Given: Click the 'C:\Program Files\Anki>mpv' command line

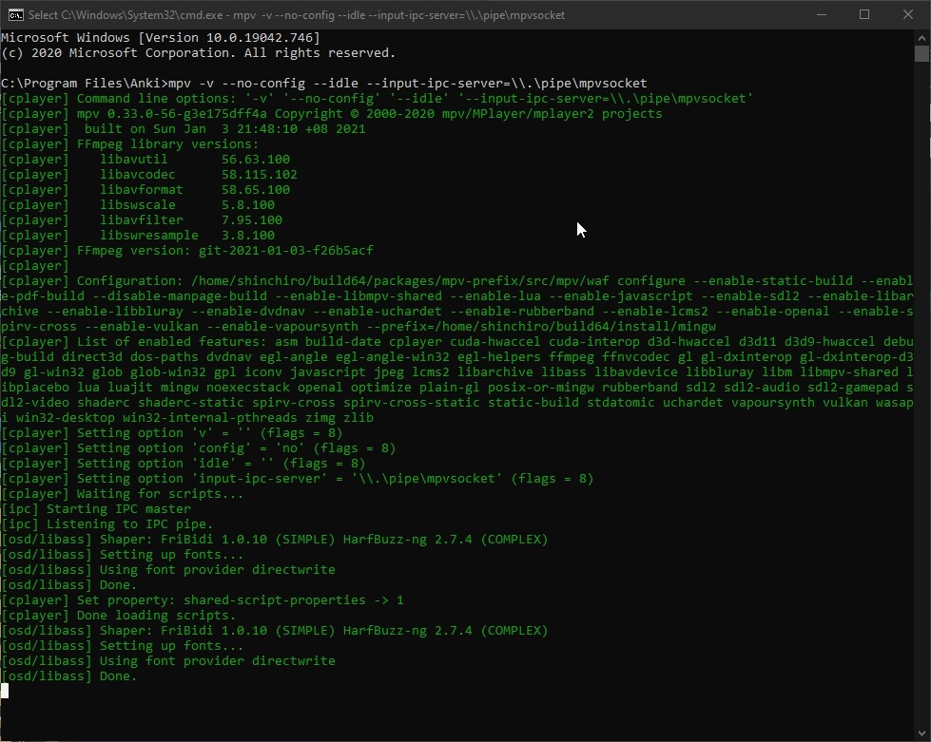Looking at the screenshot, I should (x=324, y=83).
